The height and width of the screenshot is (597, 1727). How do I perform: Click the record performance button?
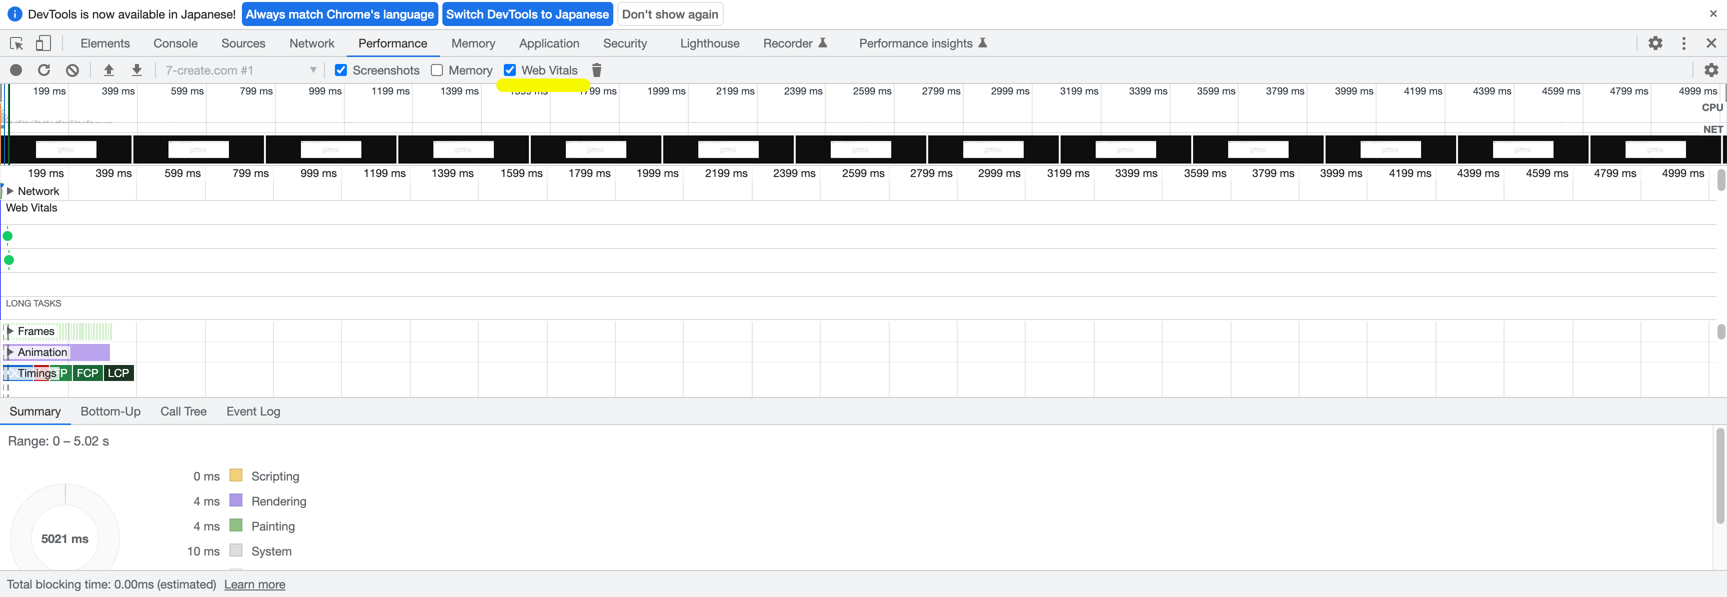coord(16,70)
